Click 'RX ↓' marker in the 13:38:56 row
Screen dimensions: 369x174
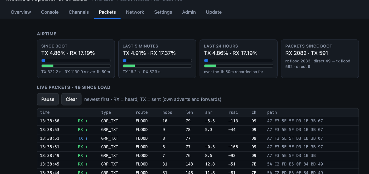(83, 121)
